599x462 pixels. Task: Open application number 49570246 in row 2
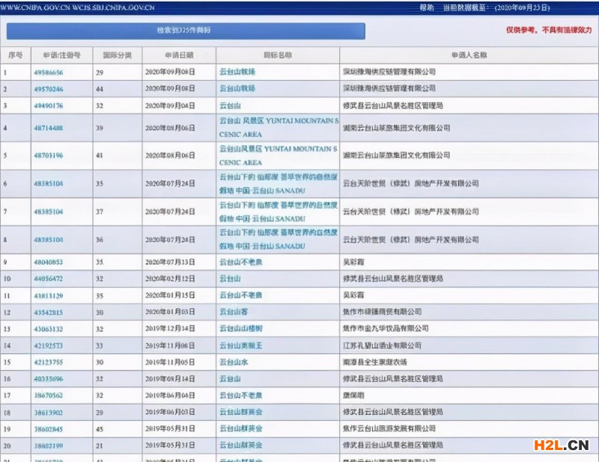coord(49,89)
